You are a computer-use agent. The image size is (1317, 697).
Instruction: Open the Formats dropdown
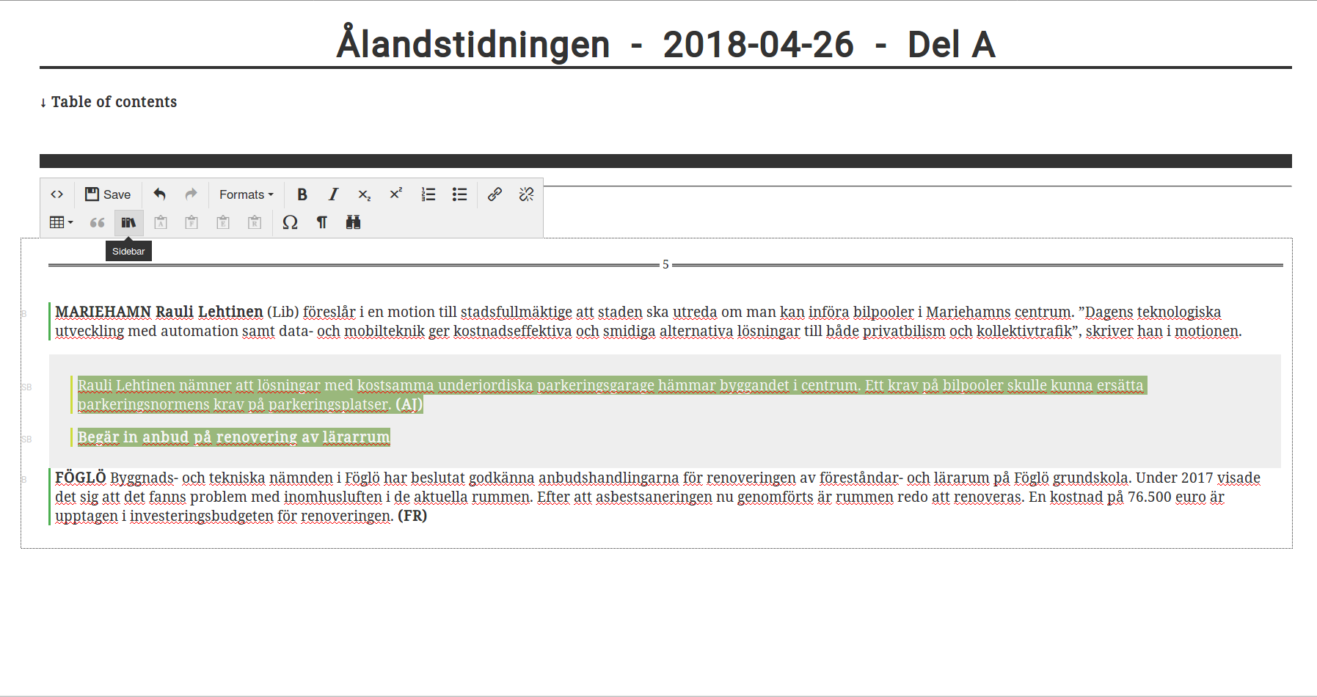coord(246,194)
